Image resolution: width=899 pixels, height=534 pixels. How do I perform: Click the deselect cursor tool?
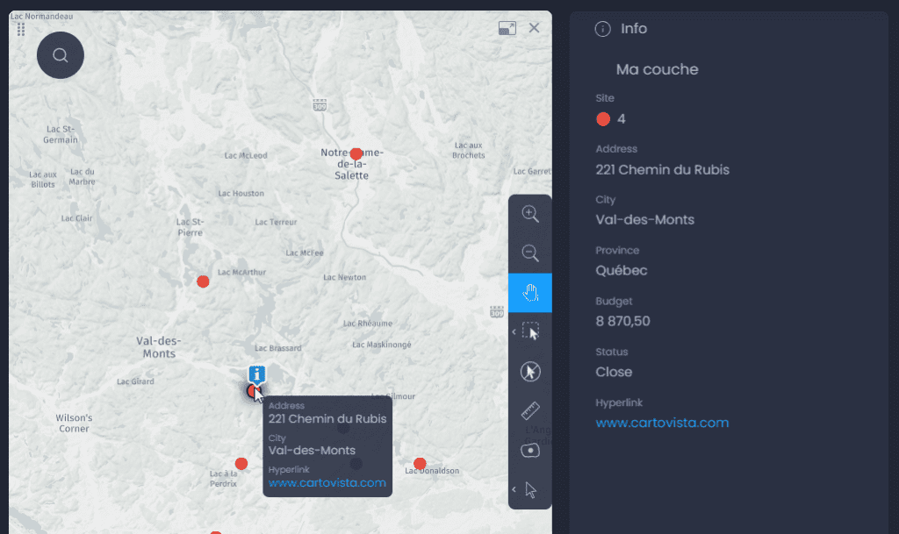click(x=529, y=372)
